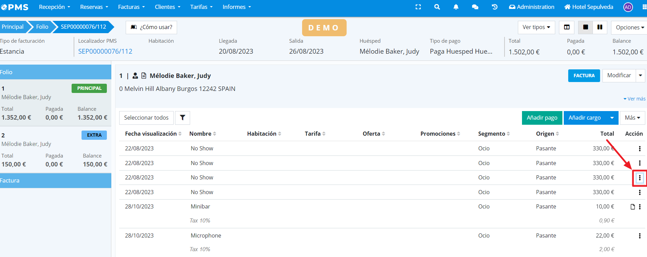Image resolution: width=647 pixels, height=257 pixels.
Task: Open the SEP00000076/112 localizador link
Action: 105,52
